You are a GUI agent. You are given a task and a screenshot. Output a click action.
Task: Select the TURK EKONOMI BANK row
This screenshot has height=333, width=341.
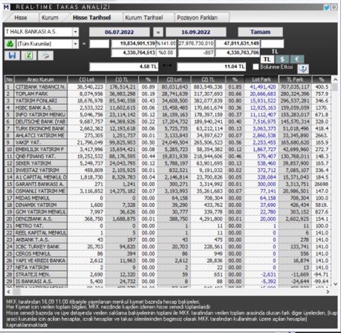click(x=168, y=128)
